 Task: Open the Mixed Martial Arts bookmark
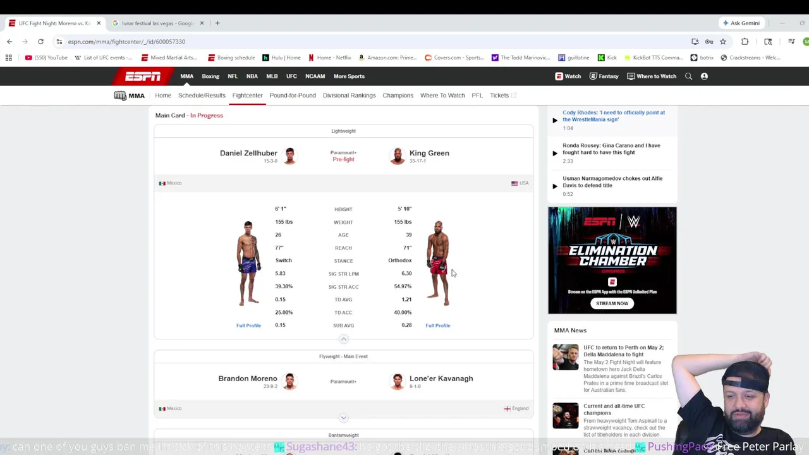[x=169, y=58]
